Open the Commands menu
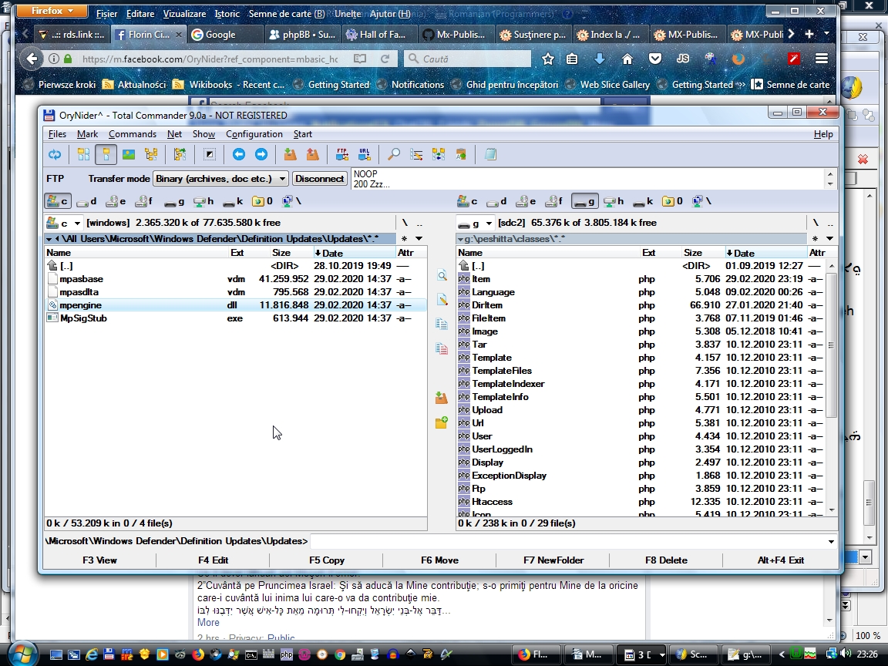The image size is (888, 666). click(133, 134)
